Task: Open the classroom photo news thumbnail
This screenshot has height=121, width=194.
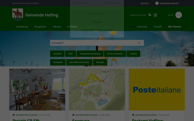Action: 37,89
